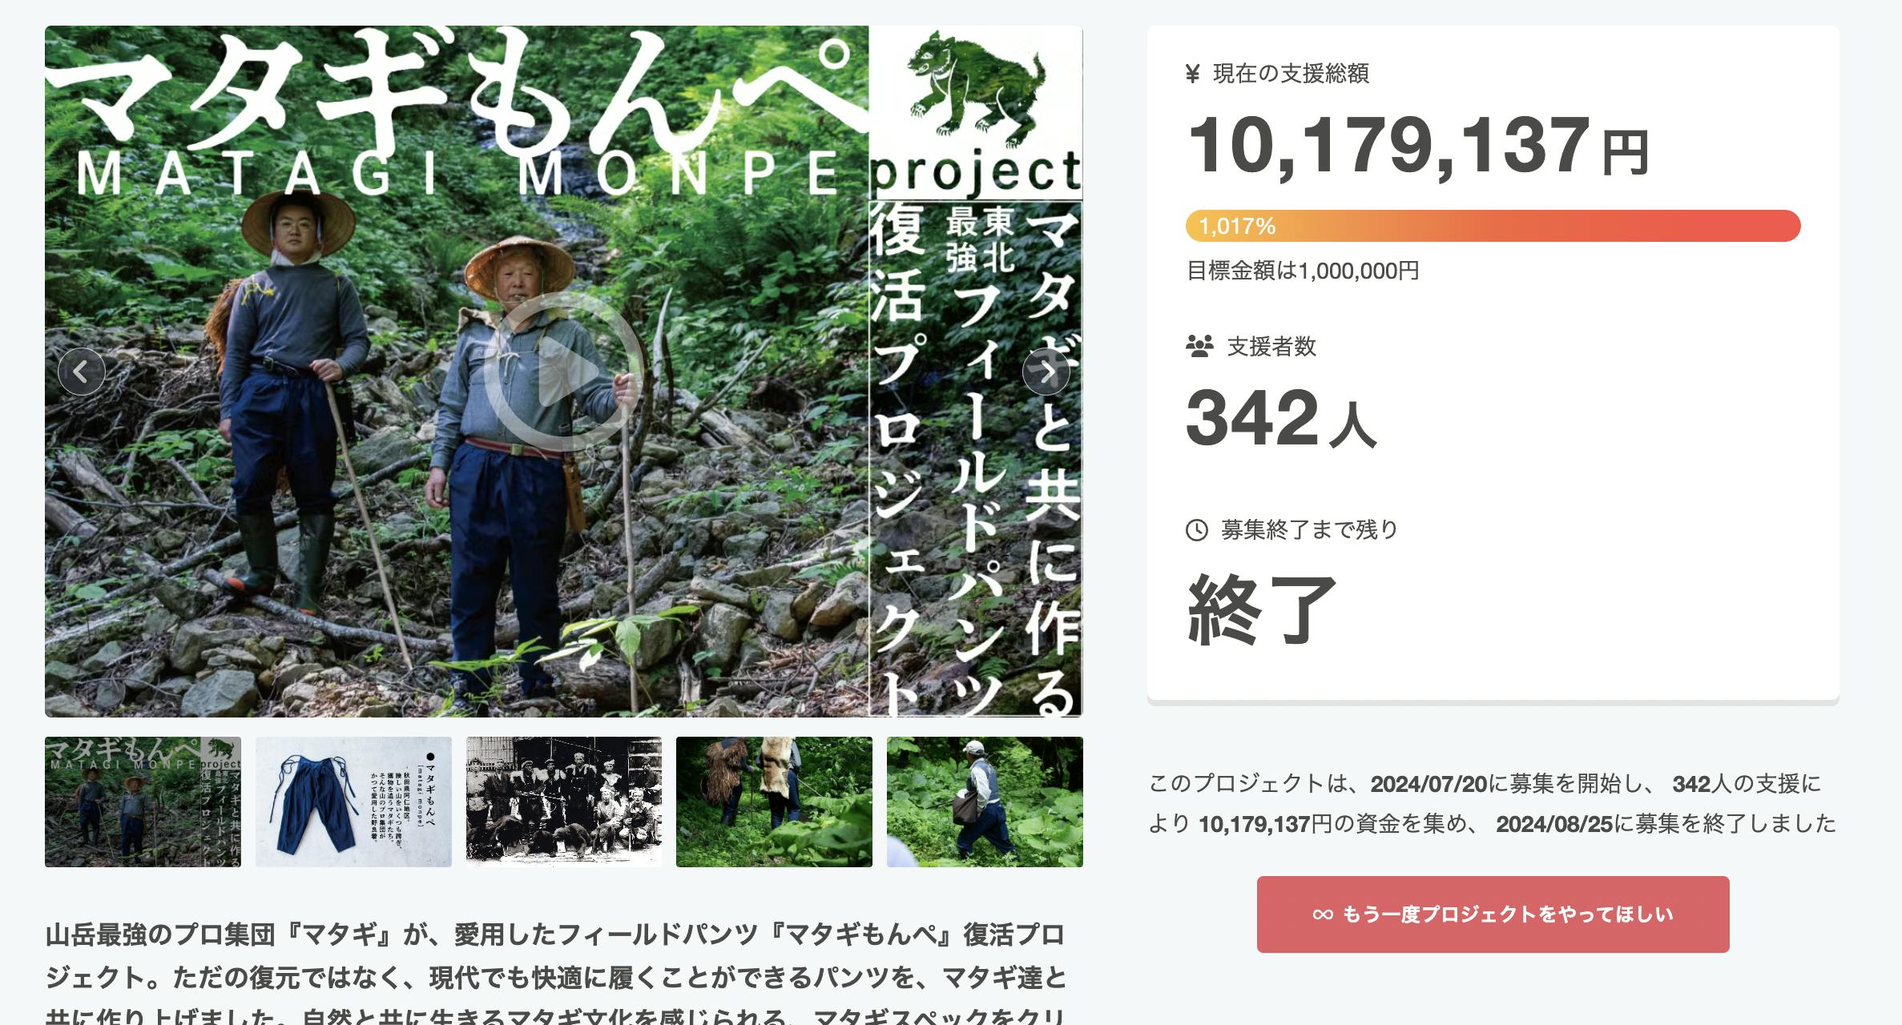The width and height of the screenshot is (1902, 1025).
Task: Open the blue monpe pants thumbnail
Action: (353, 802)
